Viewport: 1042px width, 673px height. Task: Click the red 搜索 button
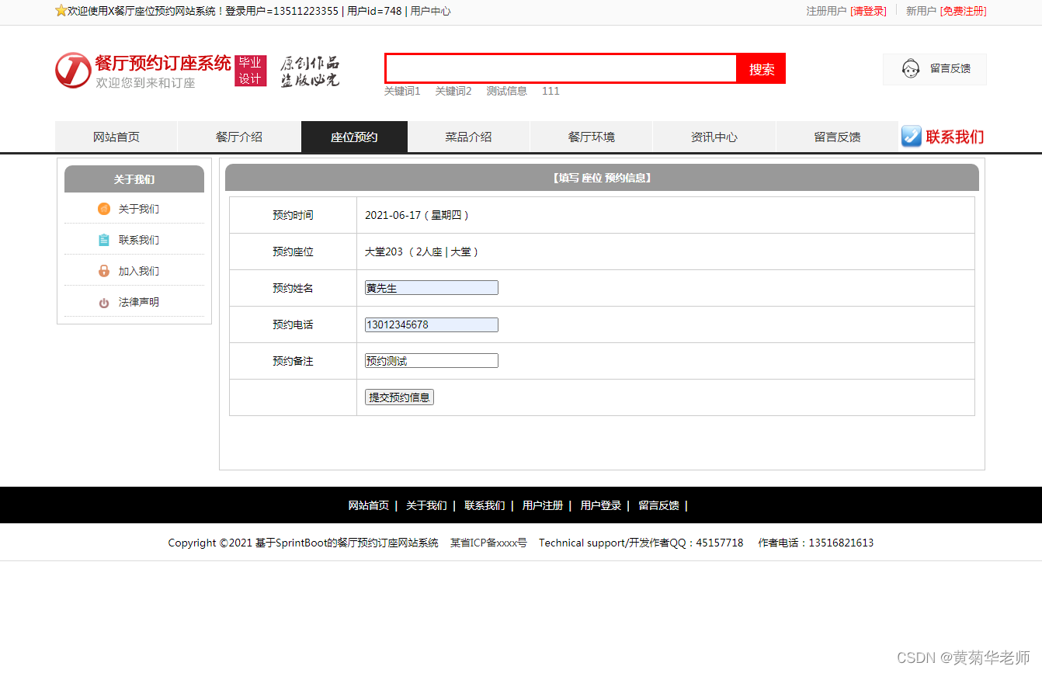pos(762,69)
